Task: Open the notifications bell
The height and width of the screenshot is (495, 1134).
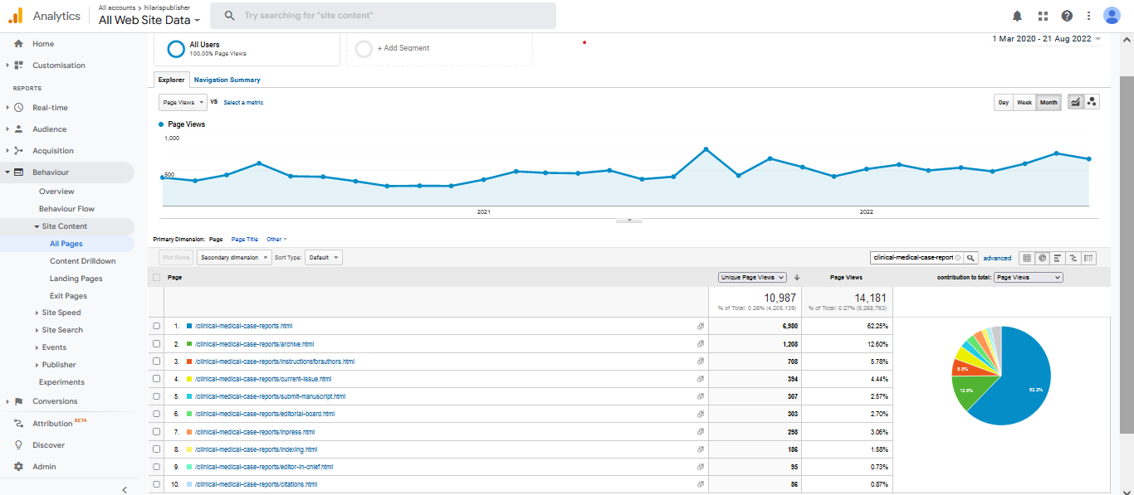Action: tap(1017, 16)
